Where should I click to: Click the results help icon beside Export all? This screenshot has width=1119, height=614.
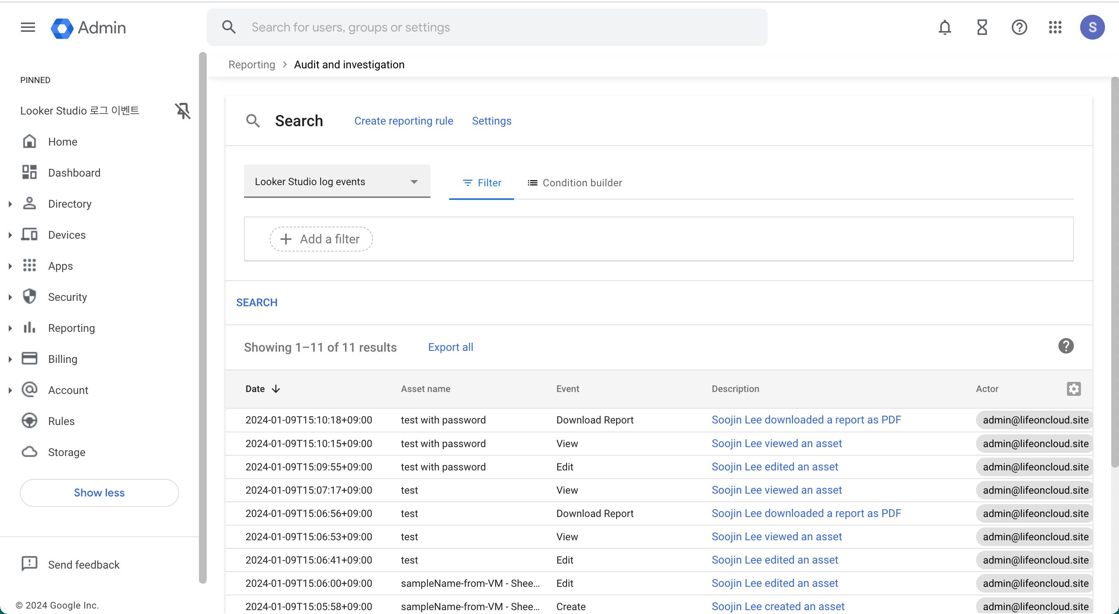click(1065, 346)
